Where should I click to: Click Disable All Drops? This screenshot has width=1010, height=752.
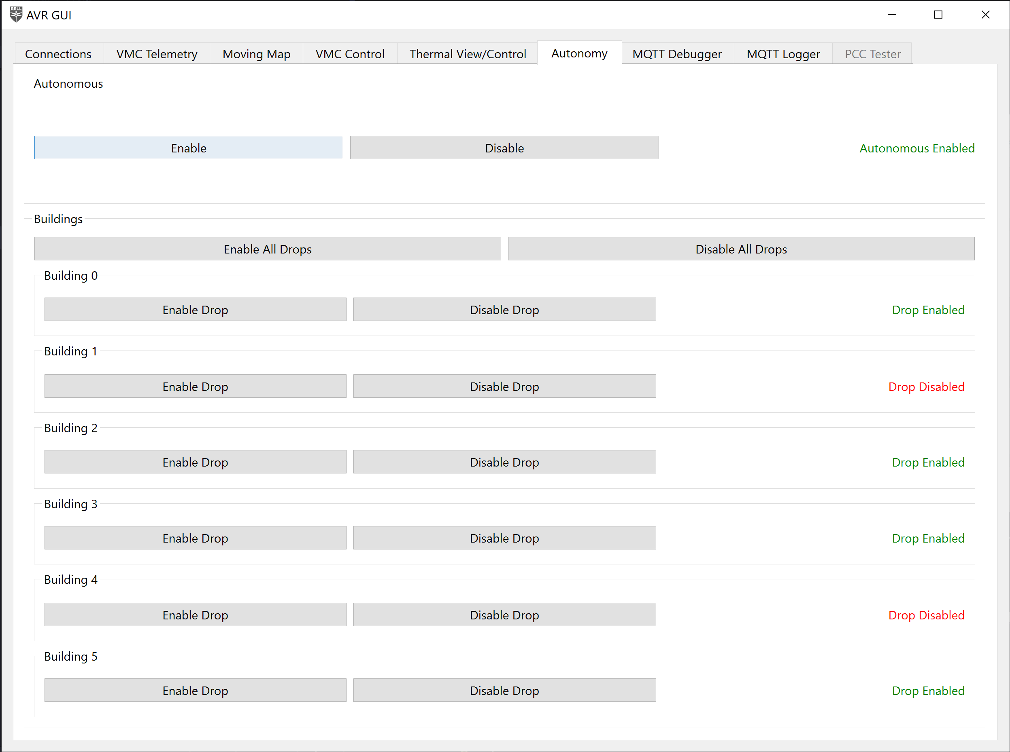(x=741, y=249)
